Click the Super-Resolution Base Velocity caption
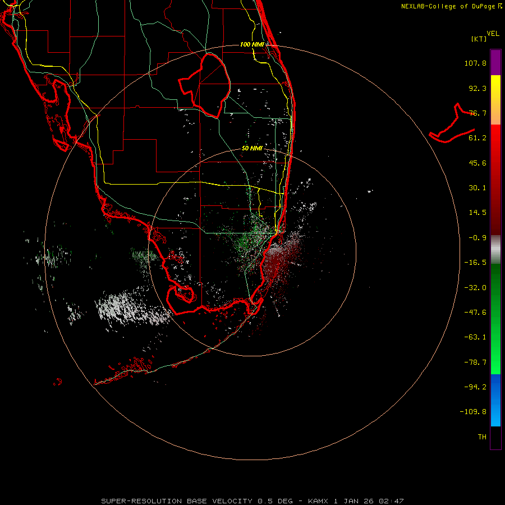The height and width of the screenshot is (505, 505). [252, 501]
